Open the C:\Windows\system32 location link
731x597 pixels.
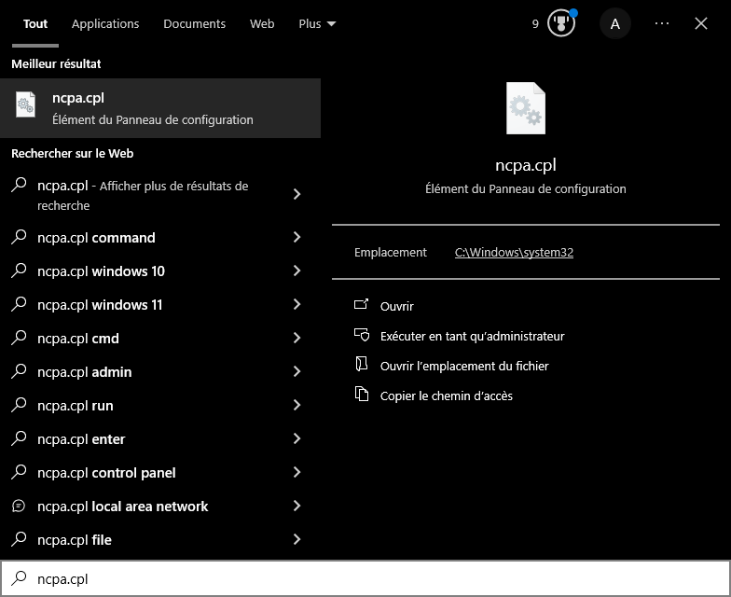click(514, 253)
